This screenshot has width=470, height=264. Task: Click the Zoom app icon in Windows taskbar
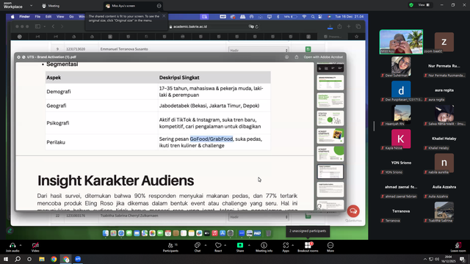[x=78, y=259]
